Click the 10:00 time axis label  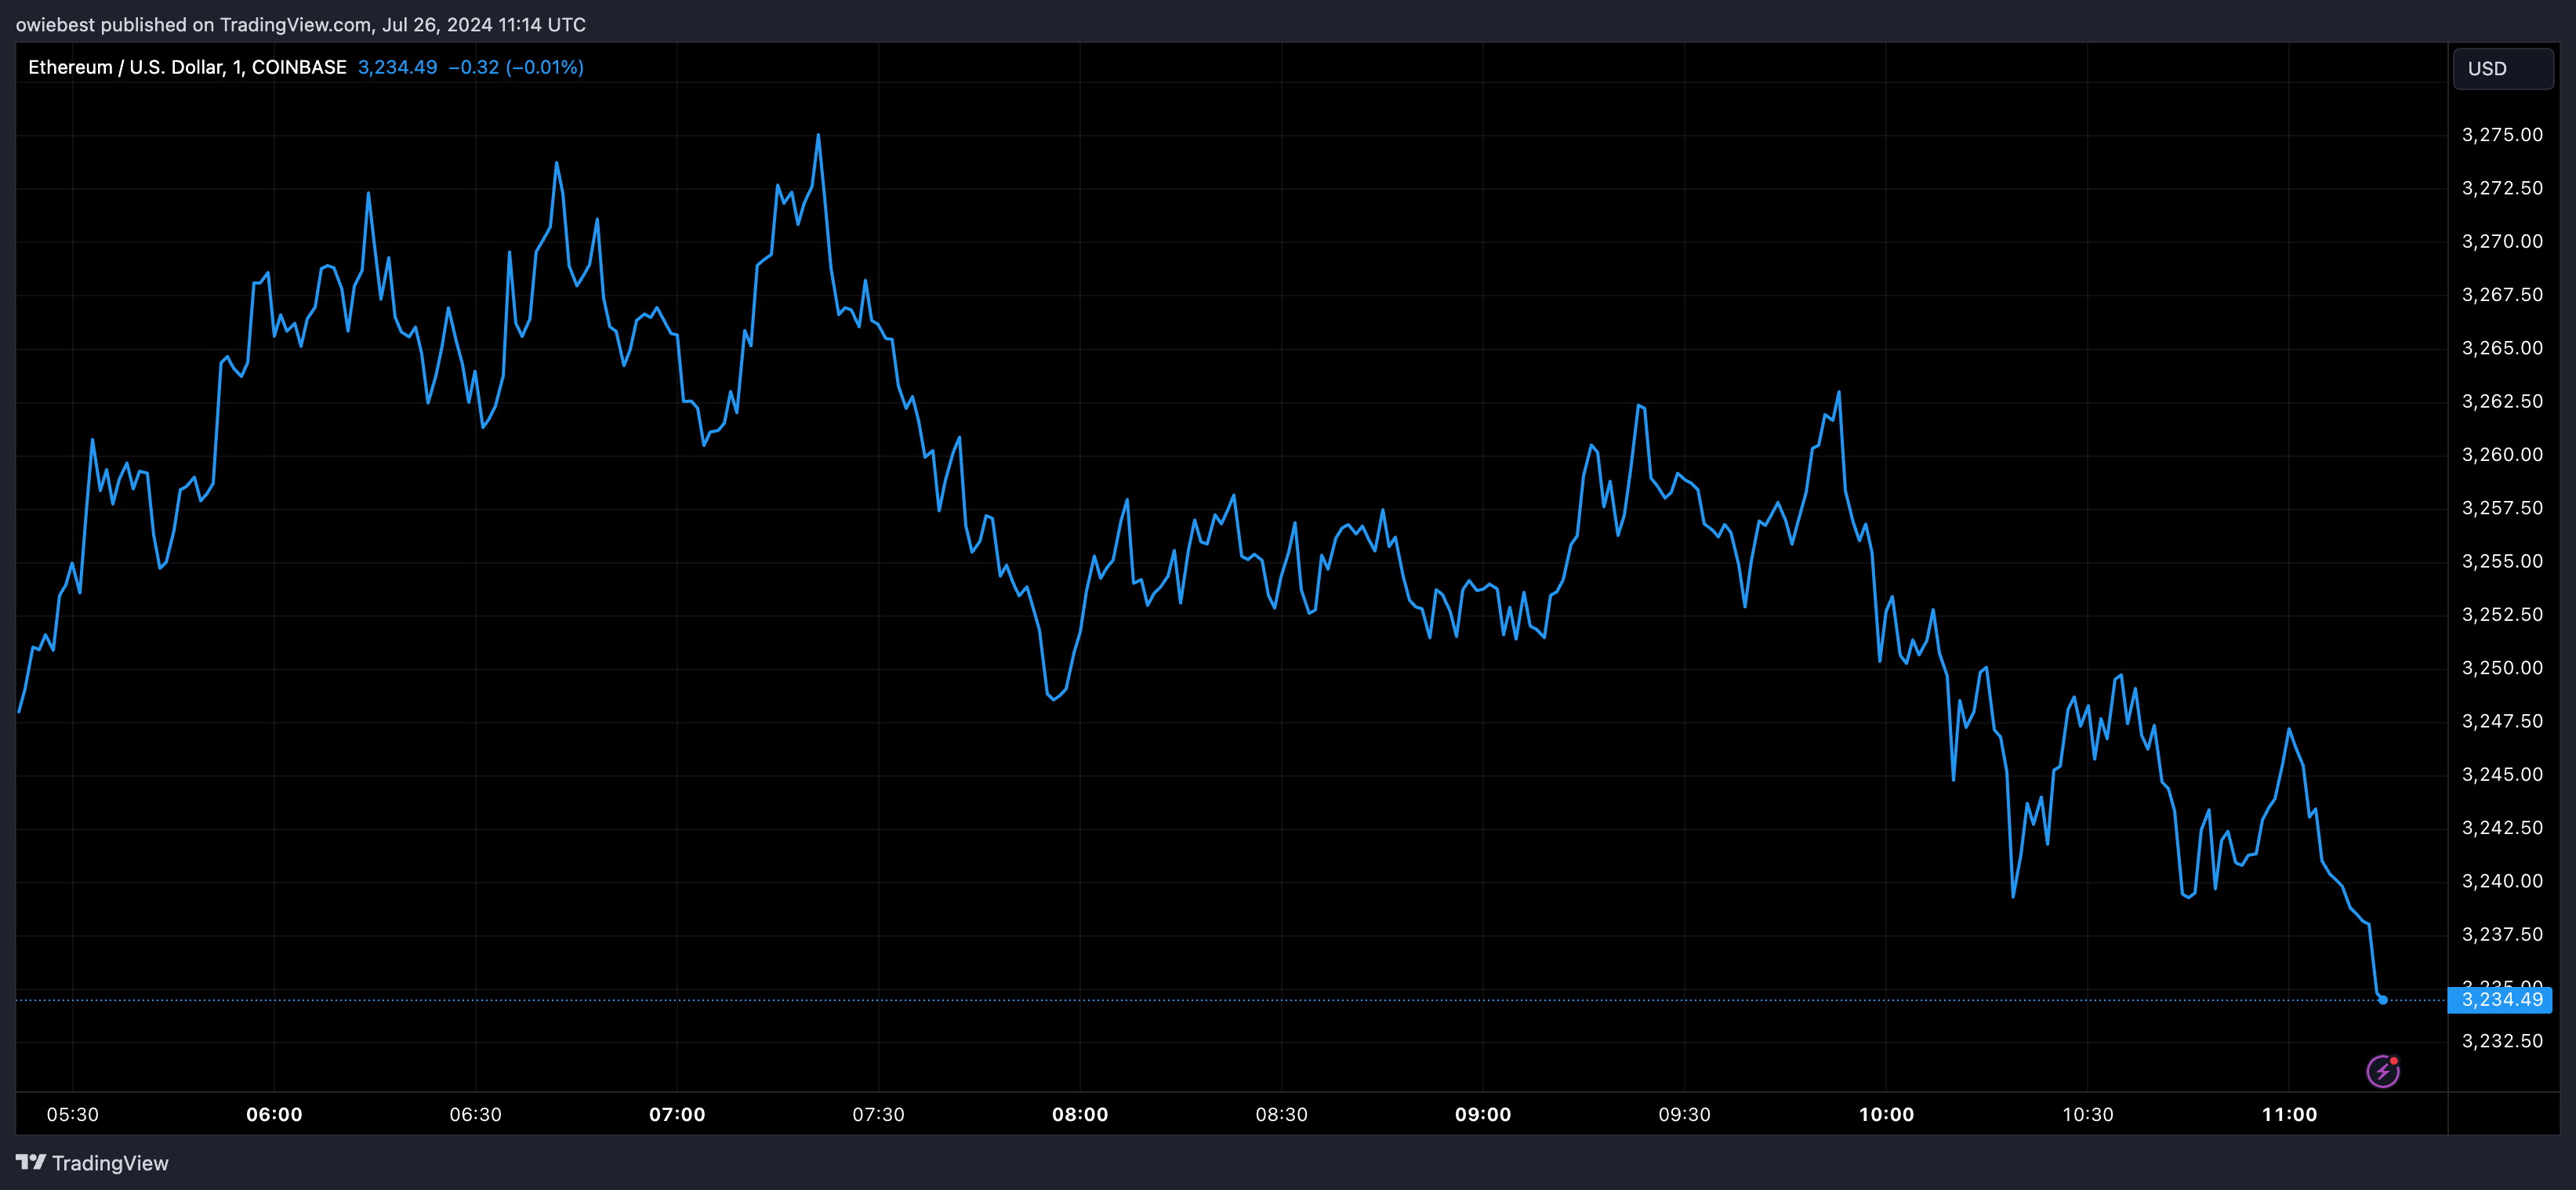[x=1886, y=1114]
